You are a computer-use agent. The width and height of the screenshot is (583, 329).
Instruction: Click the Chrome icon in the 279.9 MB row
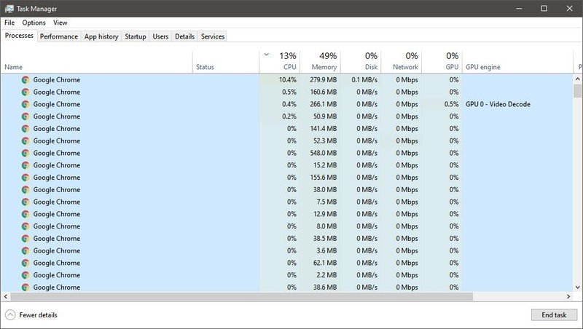(26, 80)
